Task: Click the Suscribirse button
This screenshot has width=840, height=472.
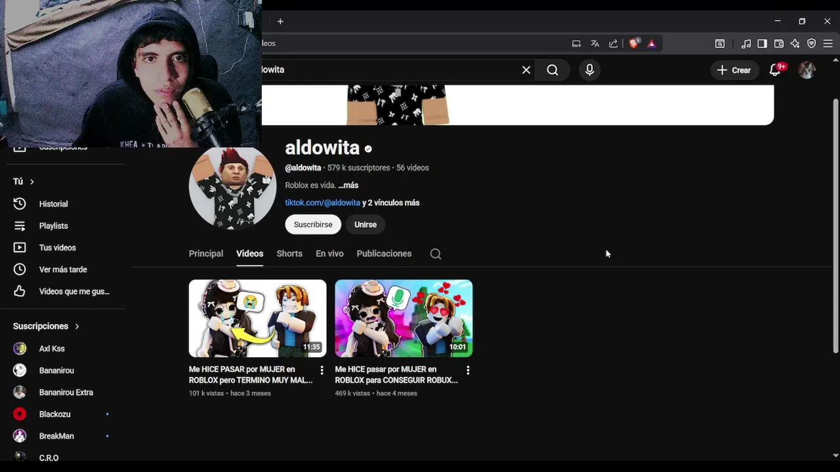Action: 313,224
